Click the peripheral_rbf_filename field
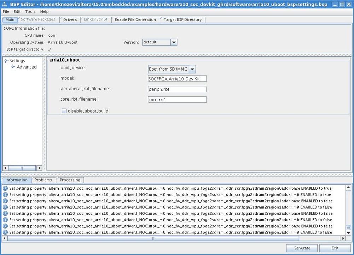 177,89
